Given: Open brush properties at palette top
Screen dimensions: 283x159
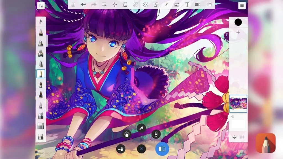Looking at the screenshot, I should tap(41, 22).
